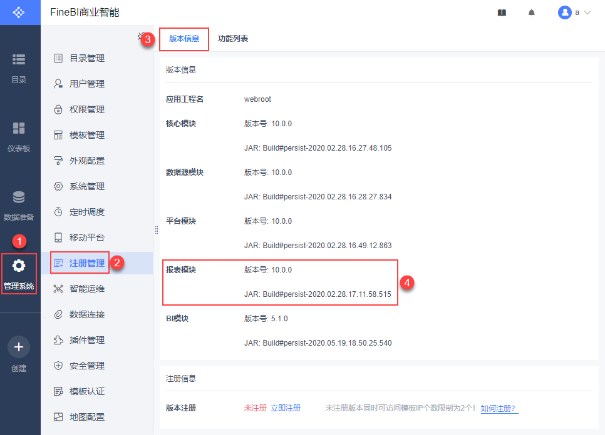The image size is (605, 435).
Task: Switch to the 功能列表 tab
Action: coord(232,39)
